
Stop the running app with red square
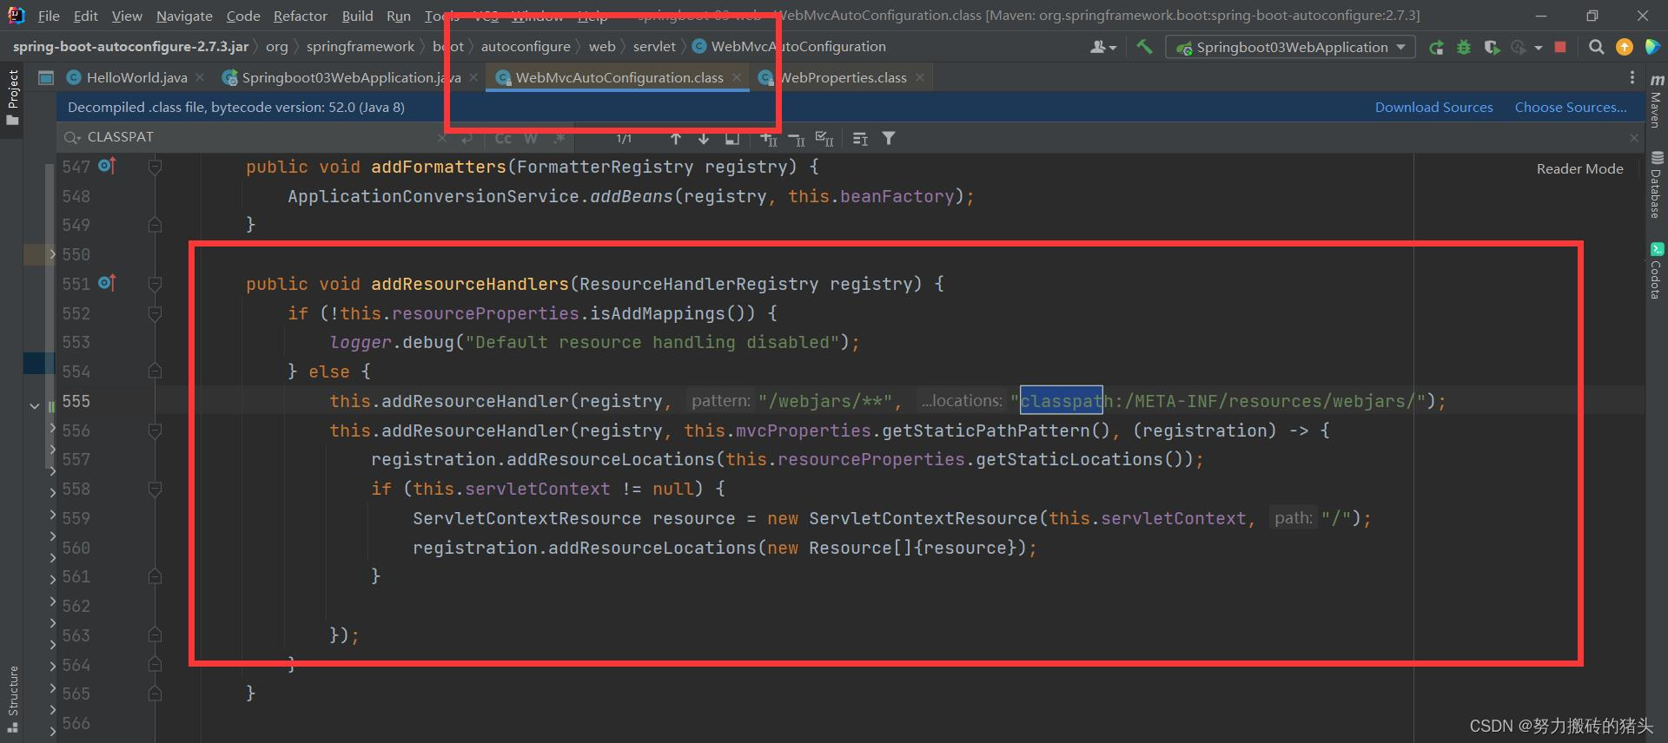tap(1560, 47)
